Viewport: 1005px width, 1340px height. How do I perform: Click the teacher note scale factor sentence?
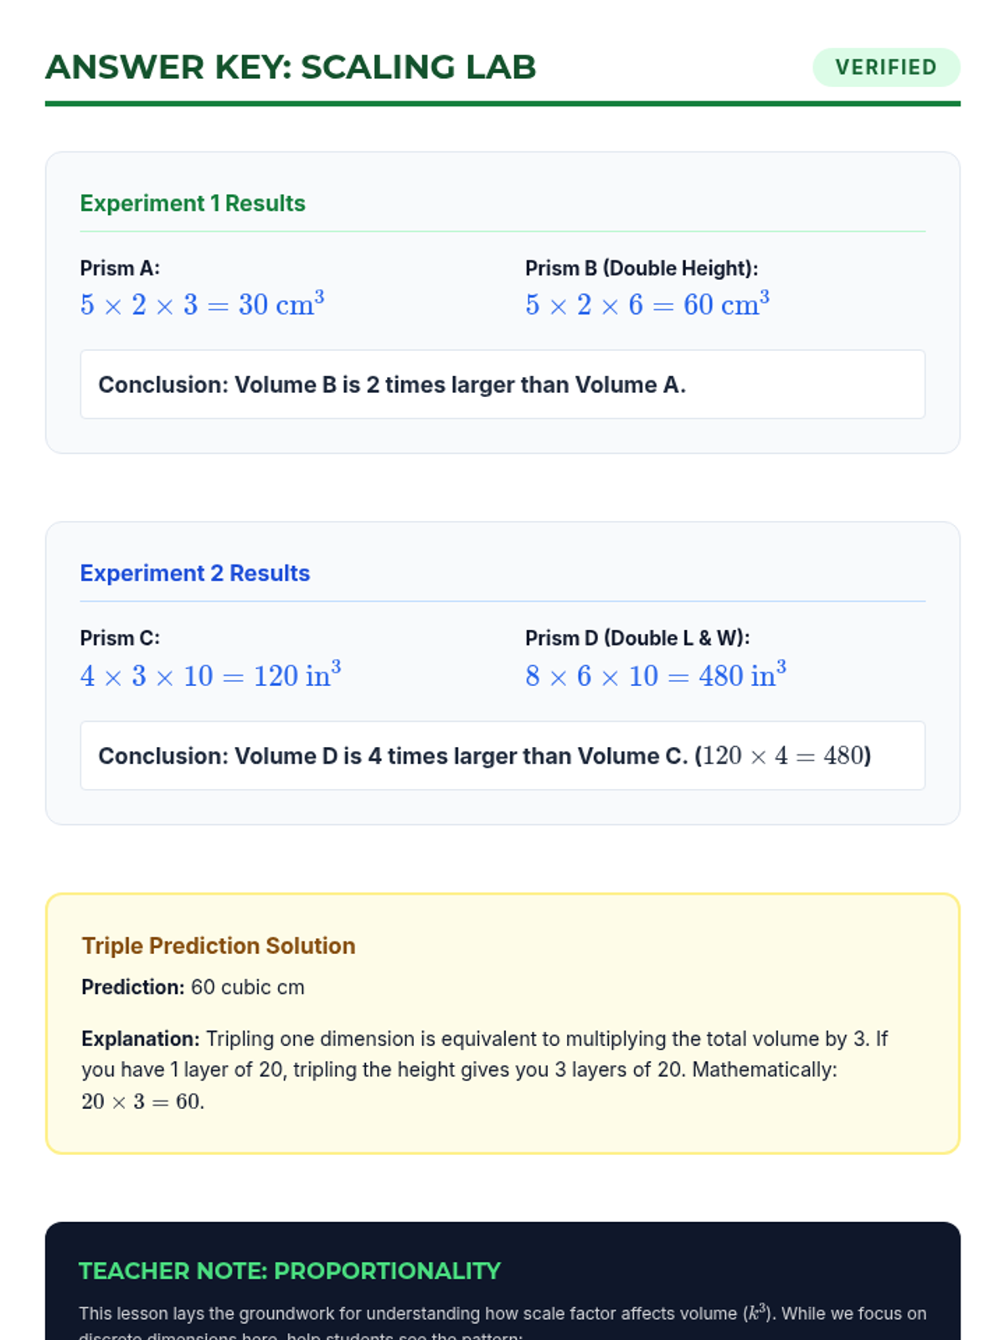[502, 1314]
